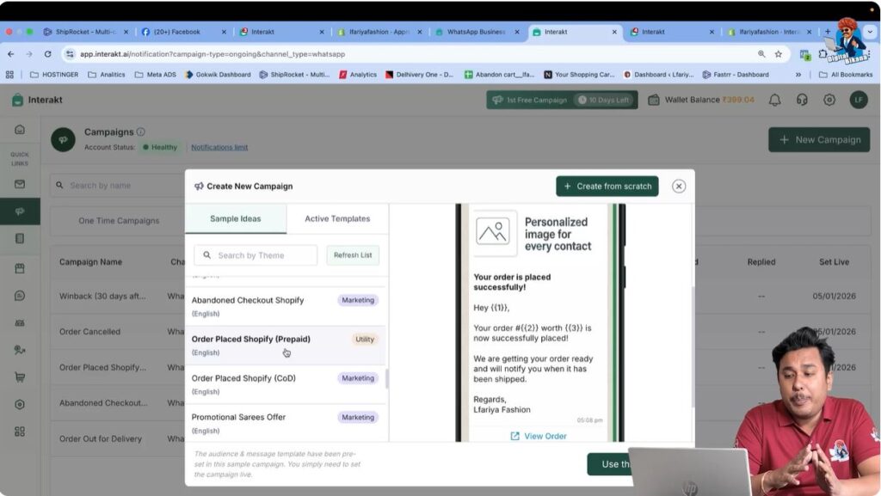Select the Sample Ideas tab
The image size is (881, 496).
click(x=236, y=218)
